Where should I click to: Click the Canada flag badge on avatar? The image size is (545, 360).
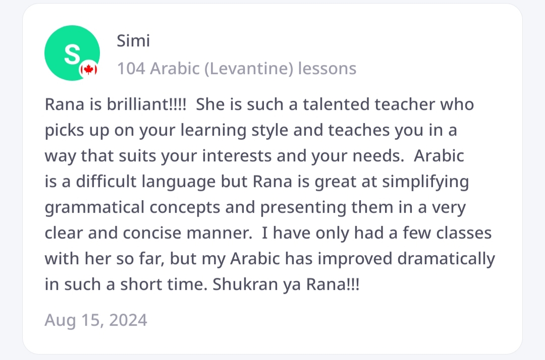89,70
